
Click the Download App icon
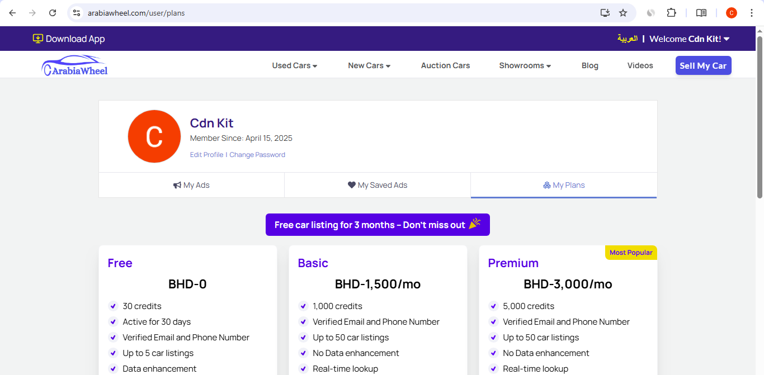pos(38,39)
